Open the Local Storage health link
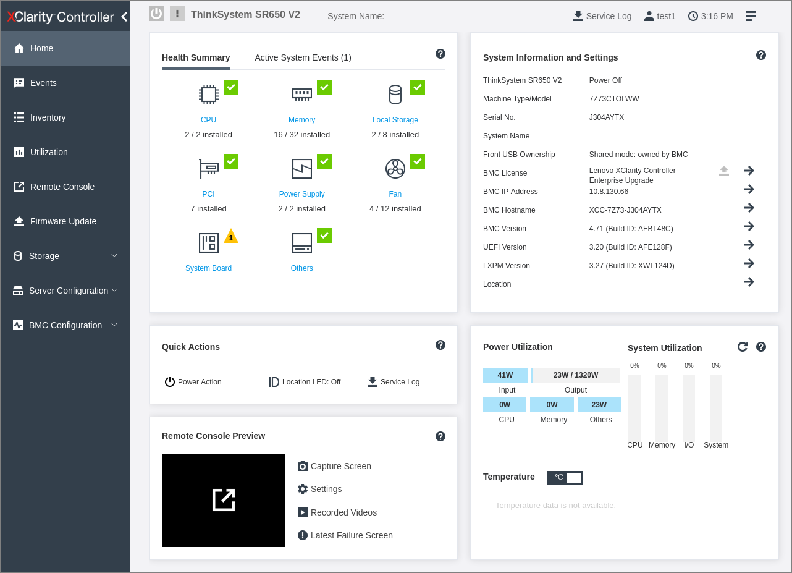This screenshot has width=792, height=573. (x=395, y=120)
